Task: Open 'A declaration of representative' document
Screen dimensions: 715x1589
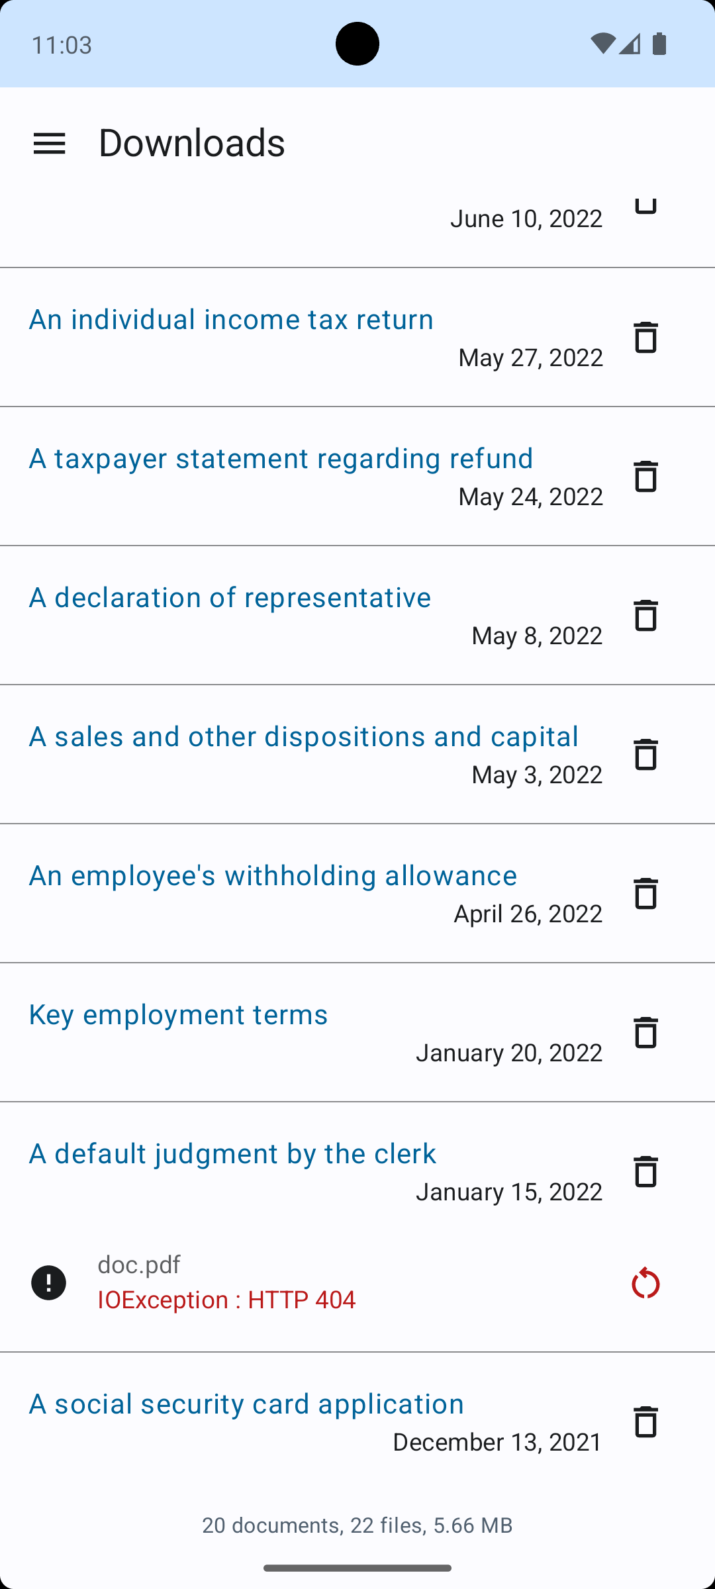Action: click(230, 597)
